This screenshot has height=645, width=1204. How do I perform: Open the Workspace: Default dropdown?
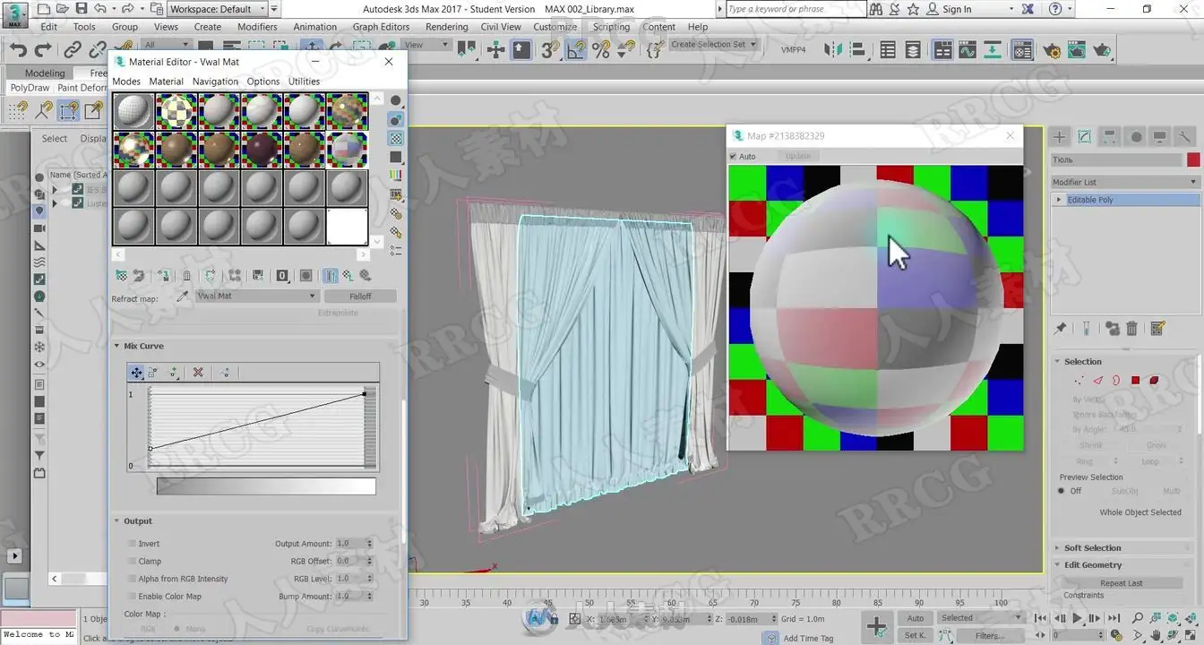(219, 9)
